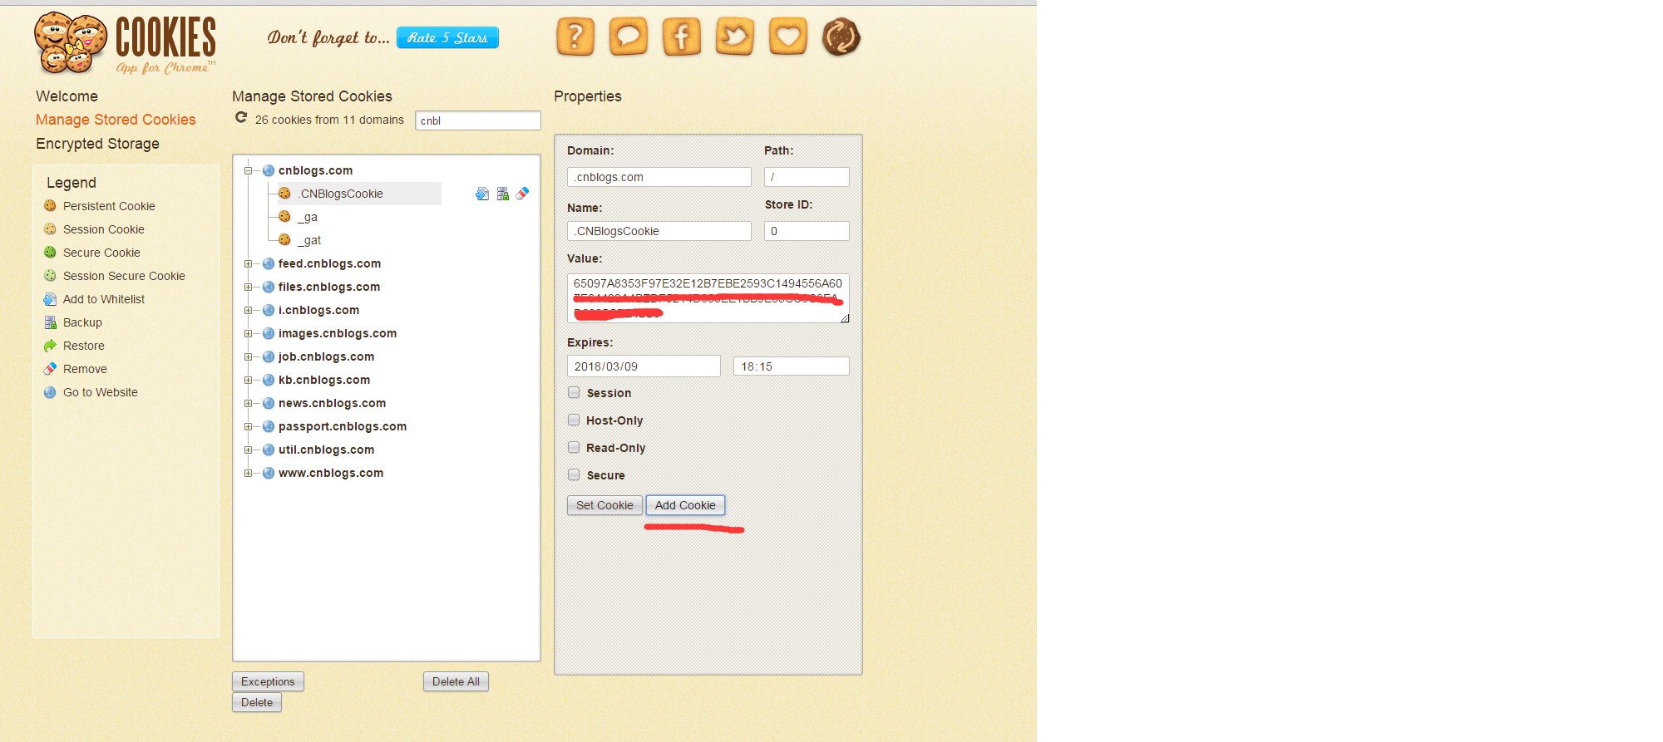
Task: Expand the passport.cnblogs.com node
Action: (248, 426)
